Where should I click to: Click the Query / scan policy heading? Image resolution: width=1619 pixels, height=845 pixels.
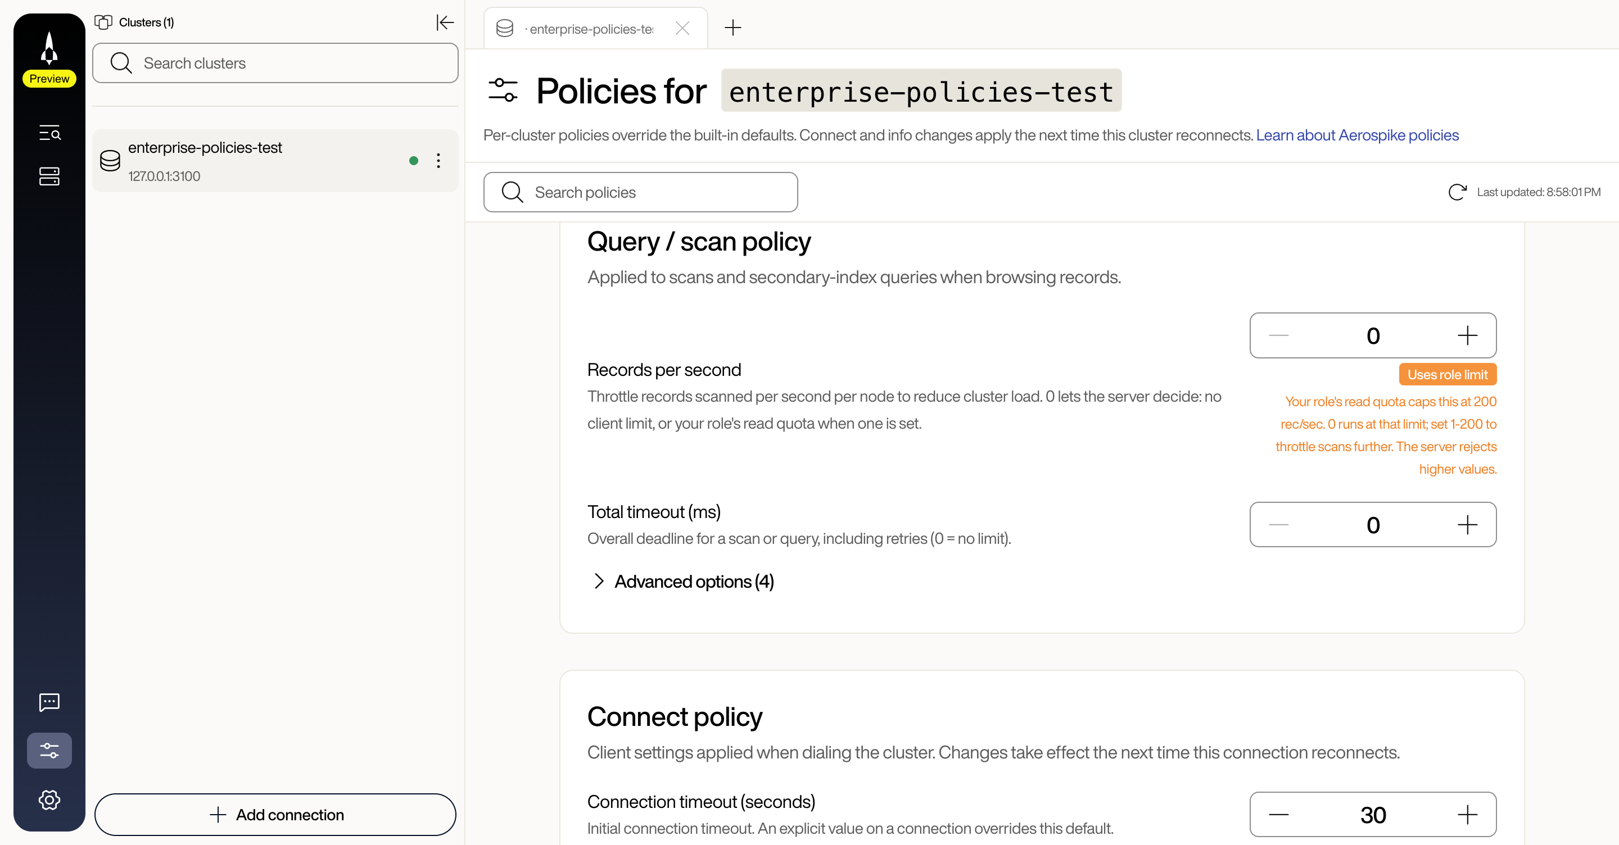(699, 242)
